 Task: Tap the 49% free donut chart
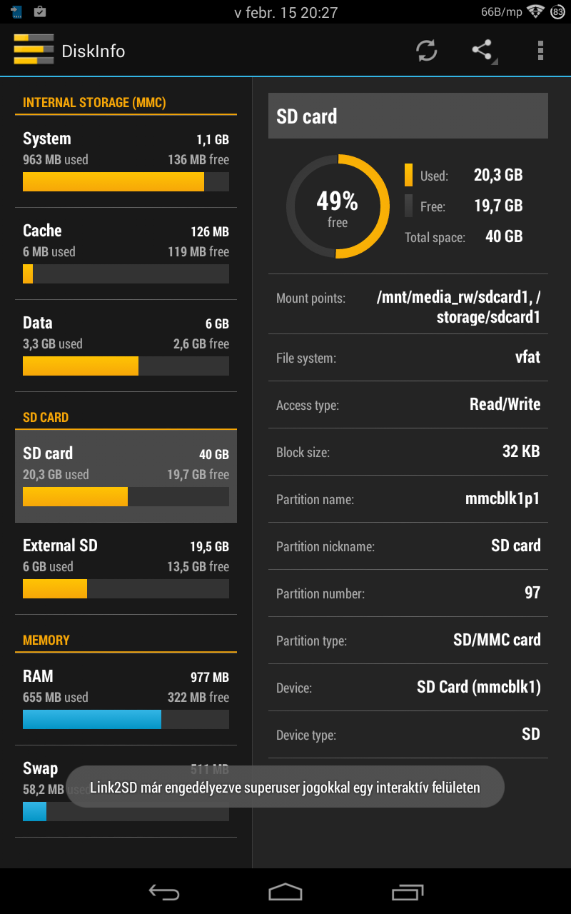[x=338, y=206]
